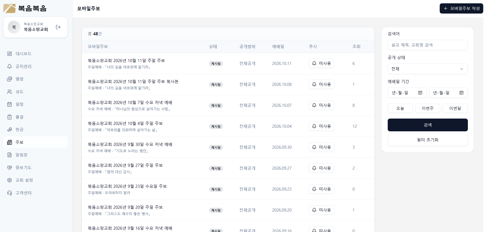Open bulletin 2026년 9월 30일 수요 저녁 예배
Screen dimensions: 484x232
[130, 144]
